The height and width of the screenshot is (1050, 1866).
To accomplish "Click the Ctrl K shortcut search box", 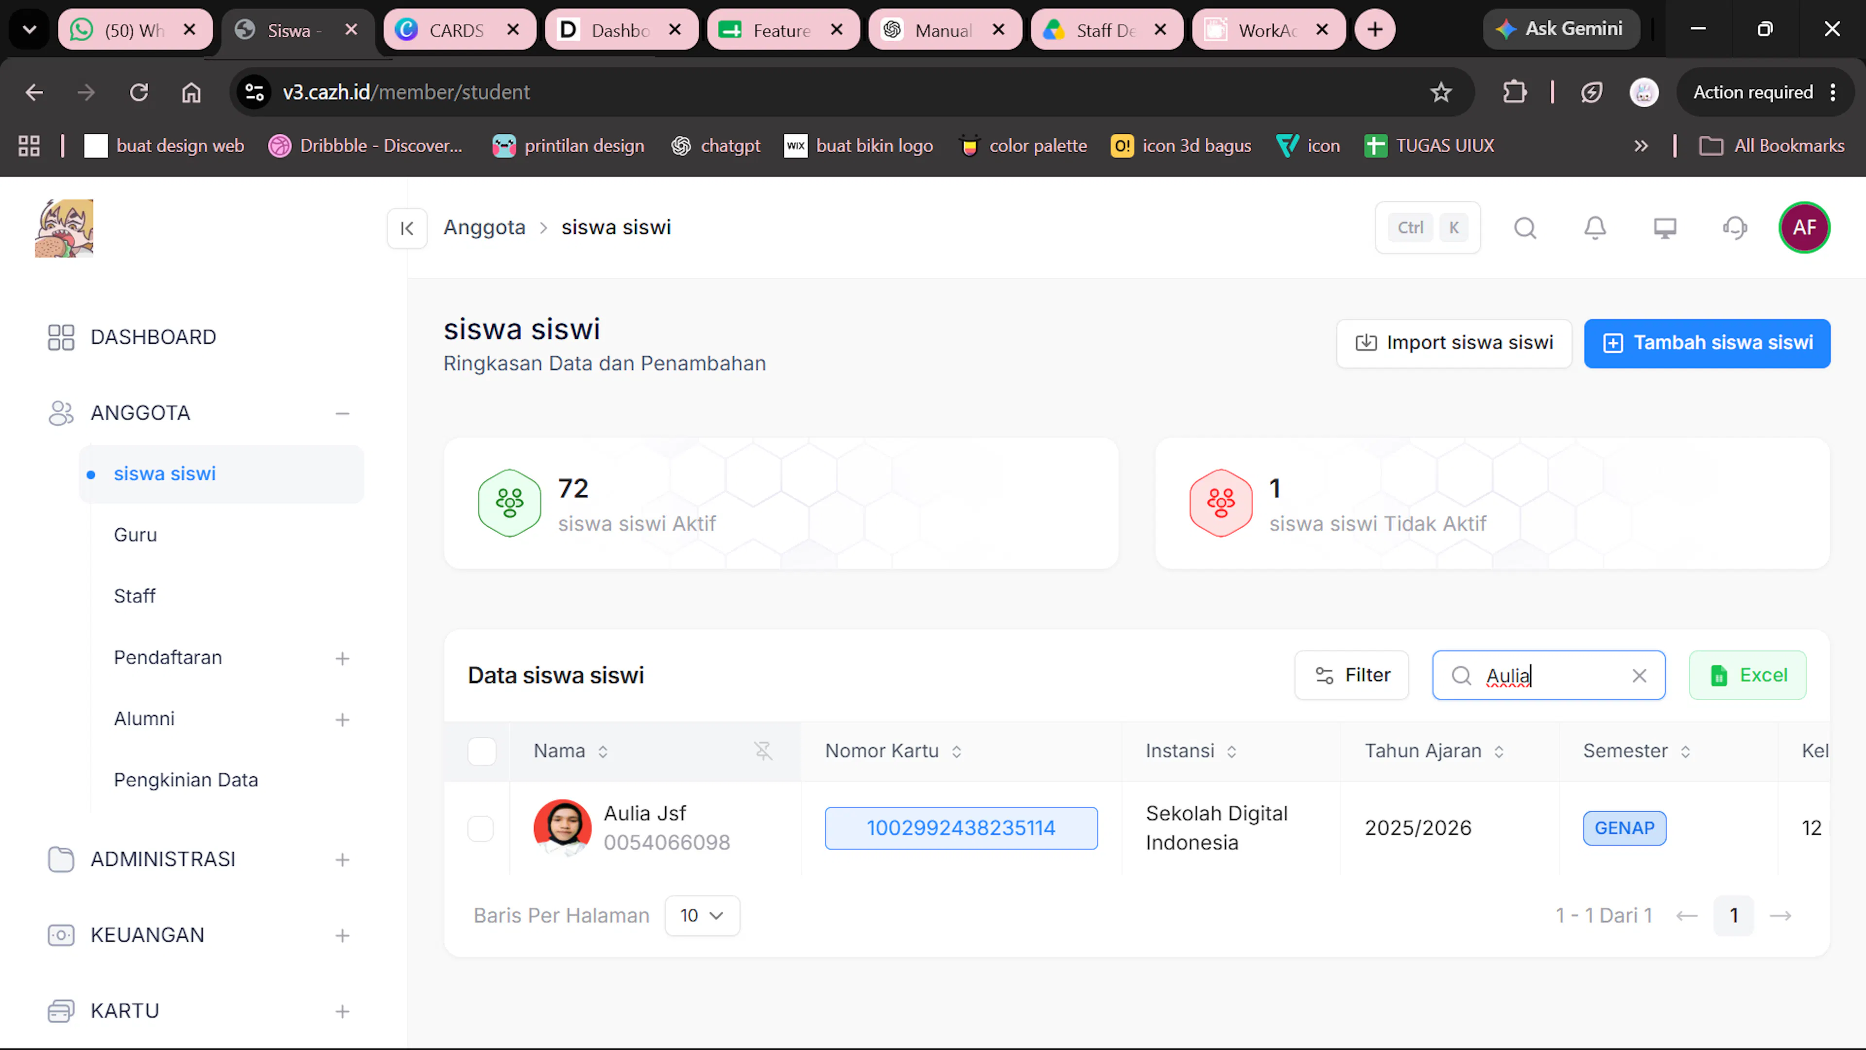I will (x=1427, y=228).
